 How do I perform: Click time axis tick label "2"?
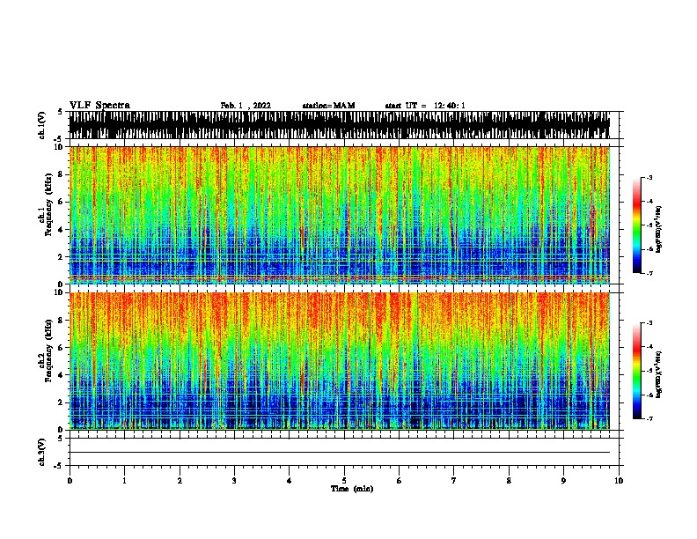(180, 481)
